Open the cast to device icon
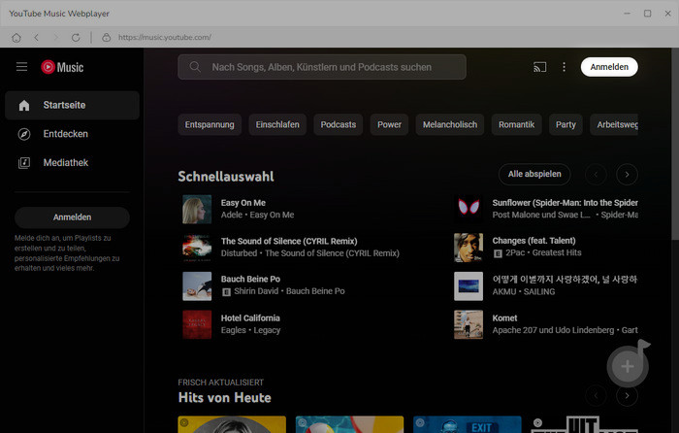Image resolution: width=679 pixels, height=433 pixels. coord(539,67)
